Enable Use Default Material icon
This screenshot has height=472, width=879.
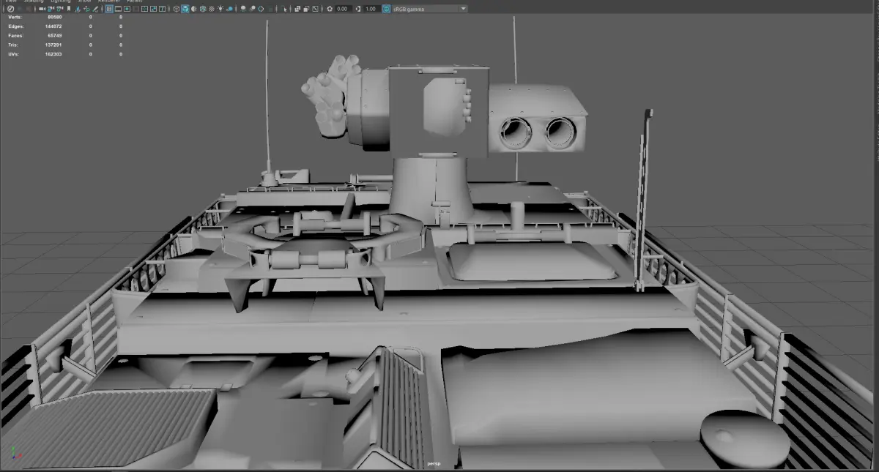click(193, 9)
